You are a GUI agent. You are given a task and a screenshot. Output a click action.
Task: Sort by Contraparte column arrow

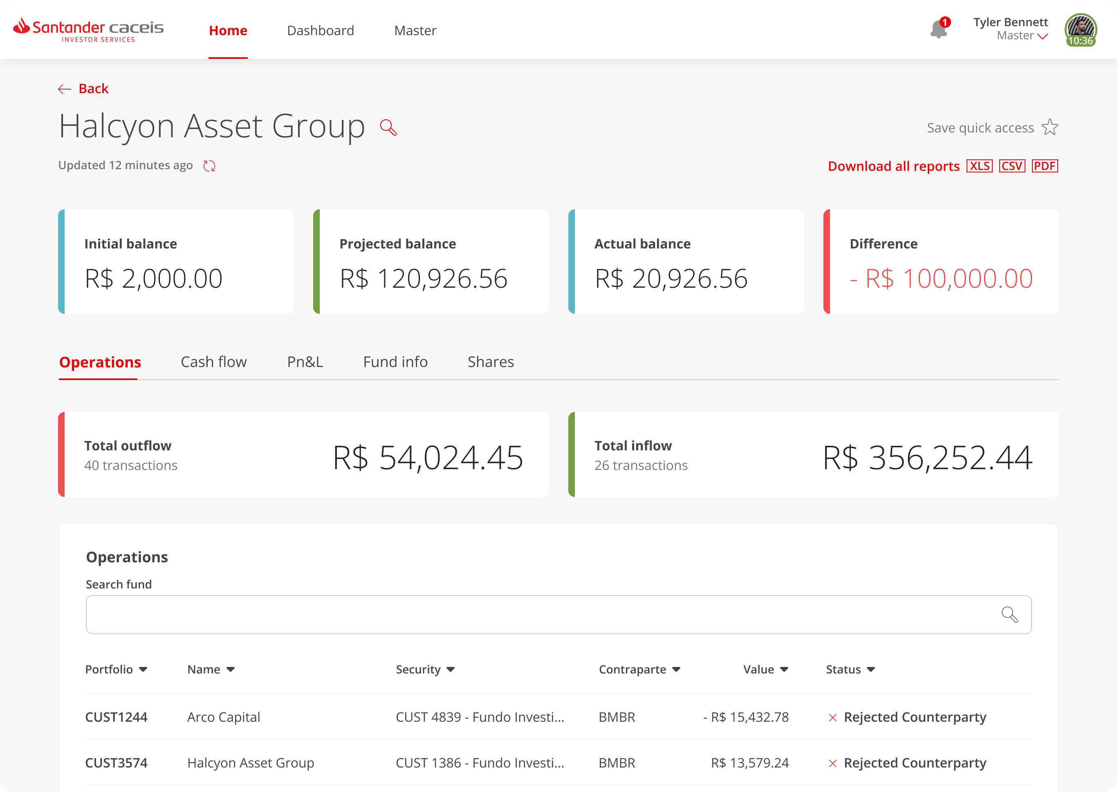pyautogui.click(x=676, y=669)
